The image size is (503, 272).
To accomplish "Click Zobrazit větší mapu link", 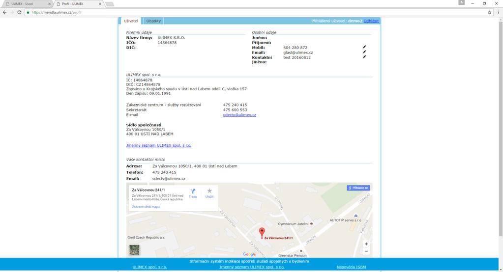I will point(146,207).
